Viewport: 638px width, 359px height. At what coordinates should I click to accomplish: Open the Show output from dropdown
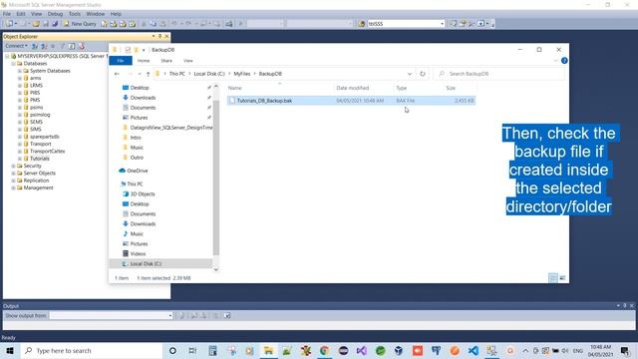(170, 315)
